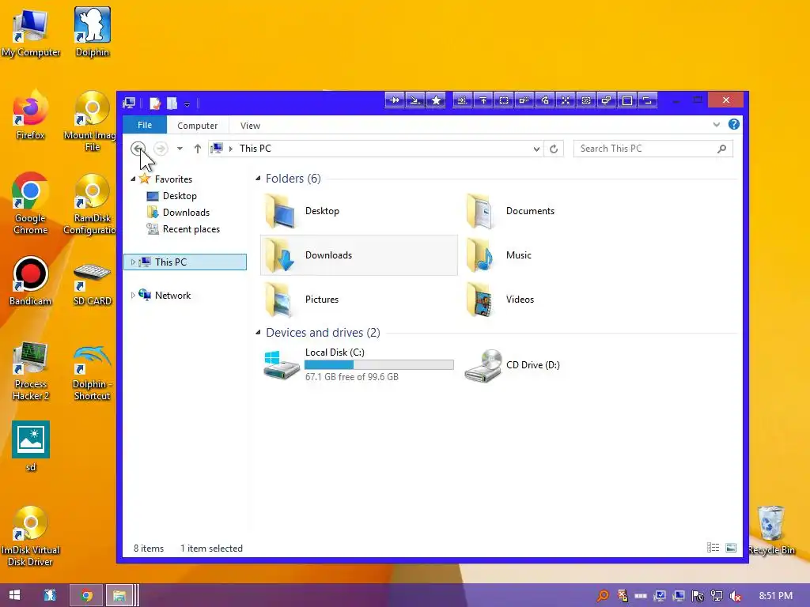
Task: Expand the Network tree node arrow
Action: pos(133,296)
